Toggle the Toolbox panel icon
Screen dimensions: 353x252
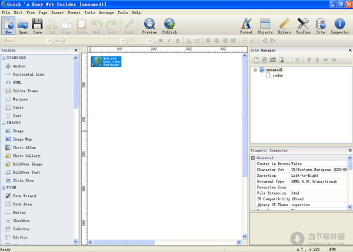click(x=303, y=26)
